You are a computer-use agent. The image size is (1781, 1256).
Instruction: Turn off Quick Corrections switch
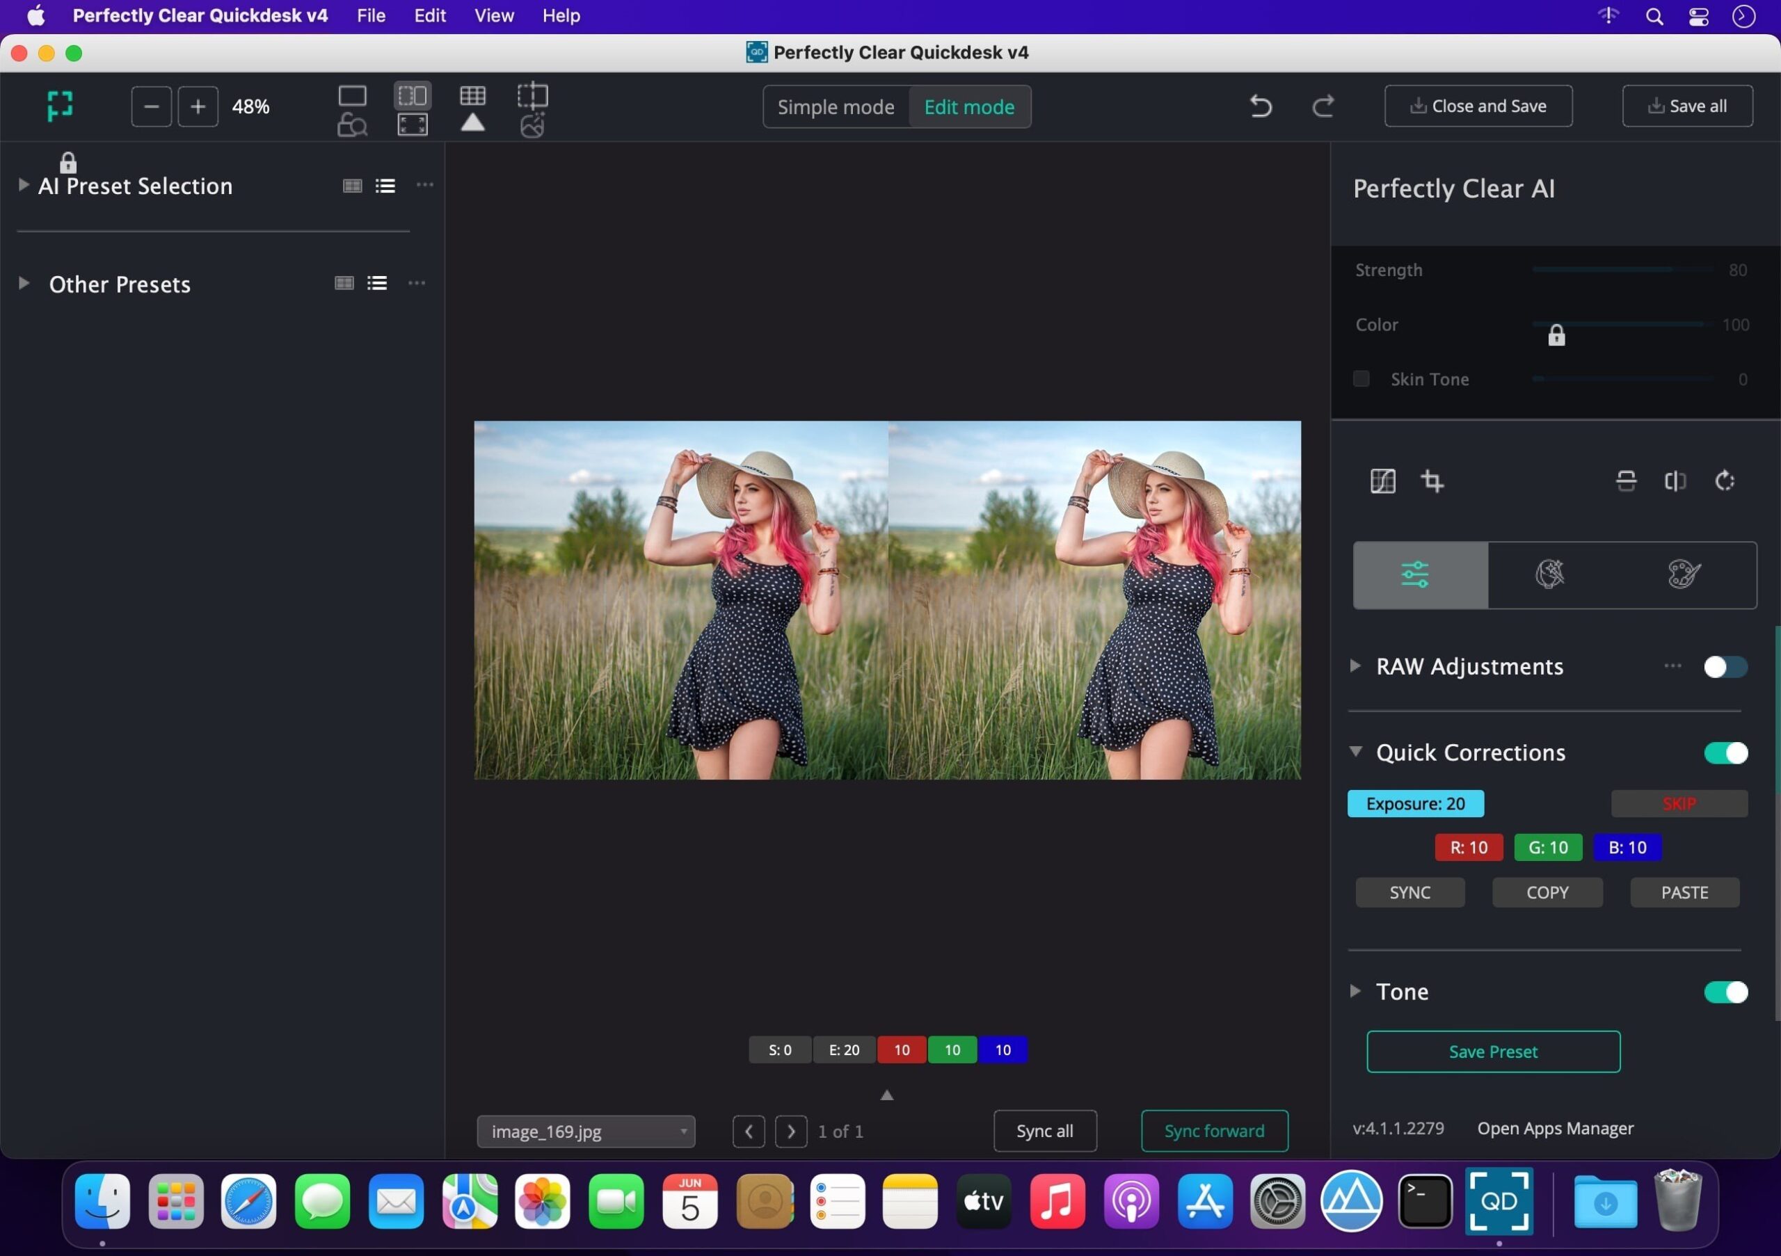pos(1725,752)
